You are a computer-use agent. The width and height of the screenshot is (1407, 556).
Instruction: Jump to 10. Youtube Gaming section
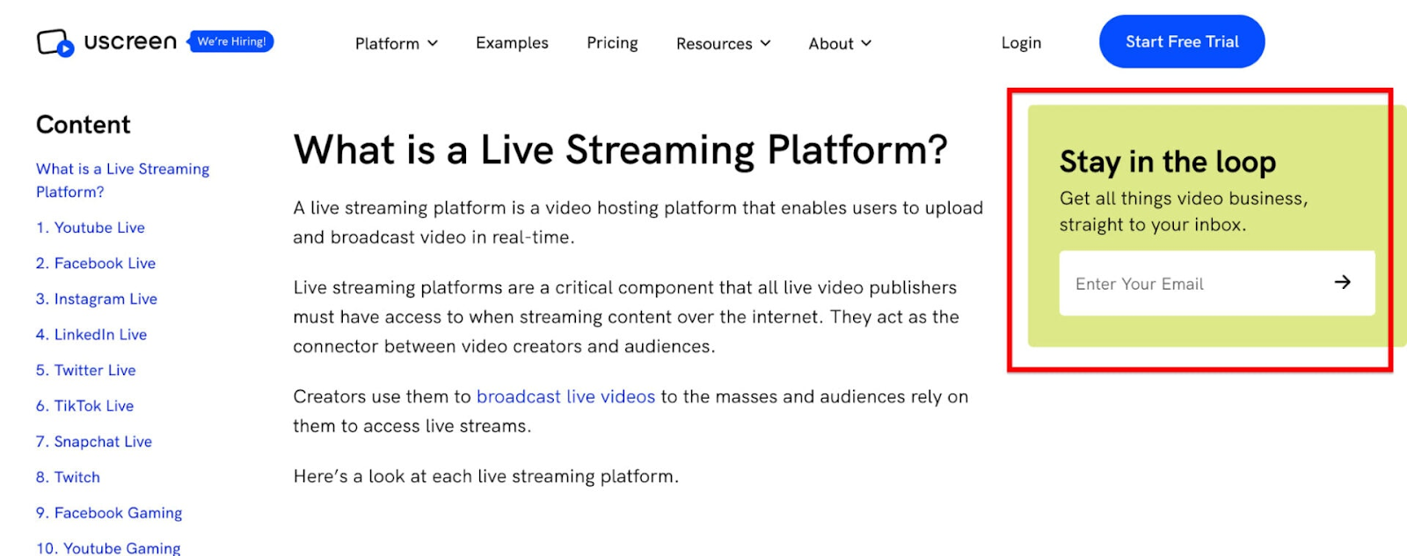click(x=108, y=548)
